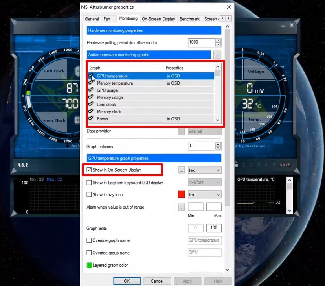Close the Afterburner main window
The height and width of the screenshot is (286, 325).
tap(292, 25)
